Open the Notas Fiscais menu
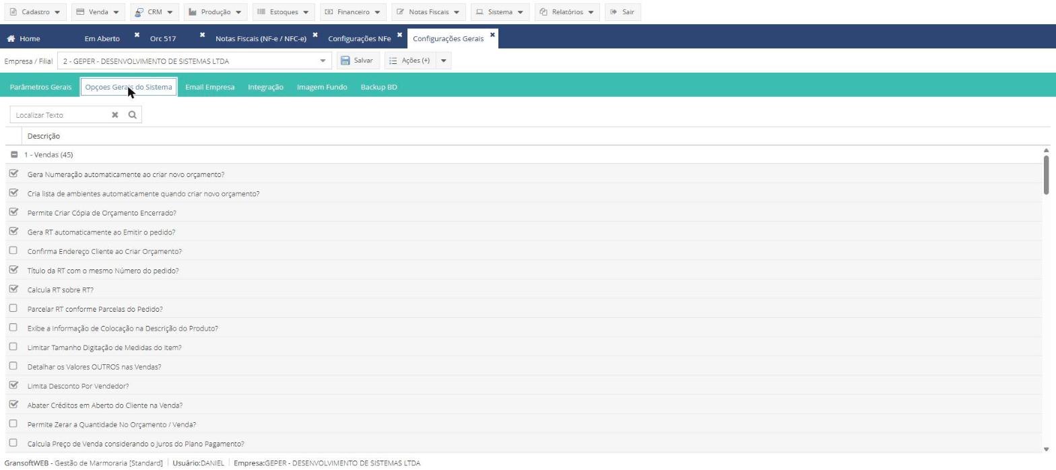This screenshot has width=1056, height=470. click(x=428, y=12)
